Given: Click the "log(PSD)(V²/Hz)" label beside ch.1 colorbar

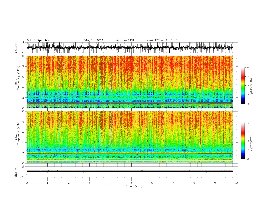Looking at the screenshot, I should click(x=252, y=87).
